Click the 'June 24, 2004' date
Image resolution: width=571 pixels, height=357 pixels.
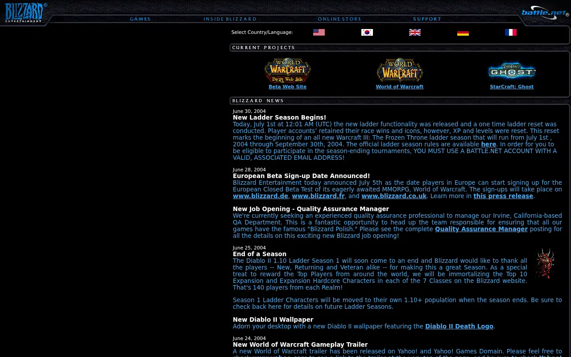[249, 338]
